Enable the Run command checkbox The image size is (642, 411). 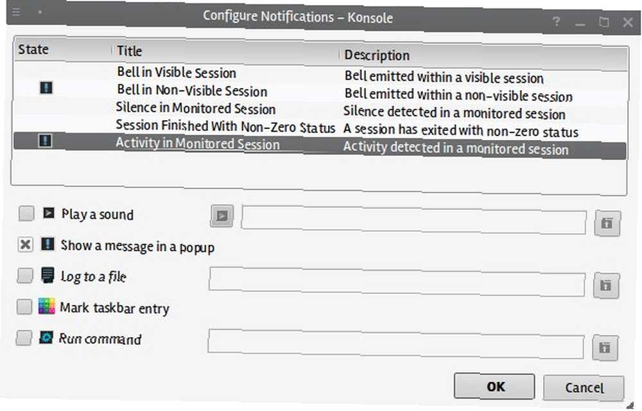[23, 338]
